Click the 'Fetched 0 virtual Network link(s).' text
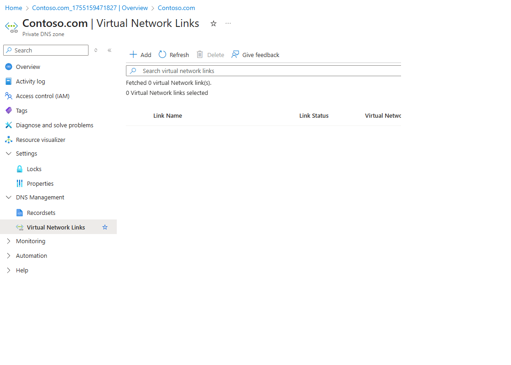This screenshot has width=511, height=365. [168, 83]
